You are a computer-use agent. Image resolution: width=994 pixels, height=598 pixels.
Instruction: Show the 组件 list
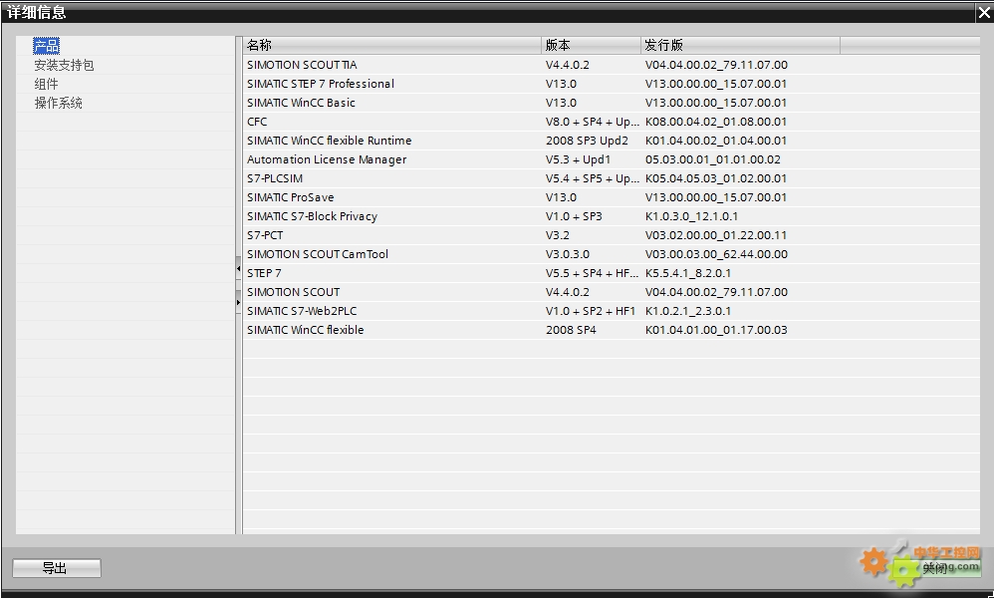pos(46,84)
